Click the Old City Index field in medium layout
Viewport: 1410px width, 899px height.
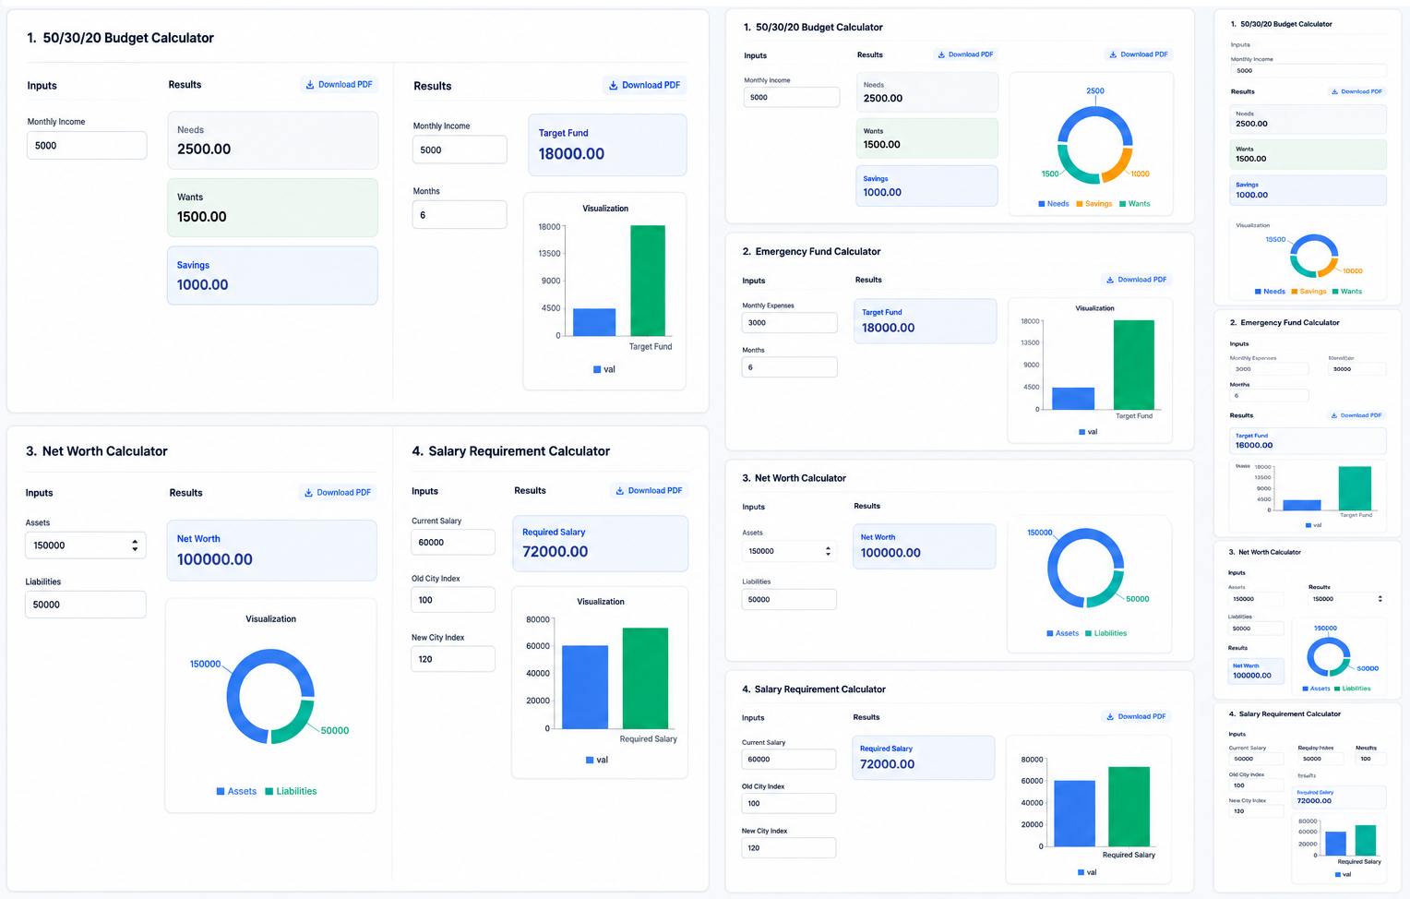point(789,804)
